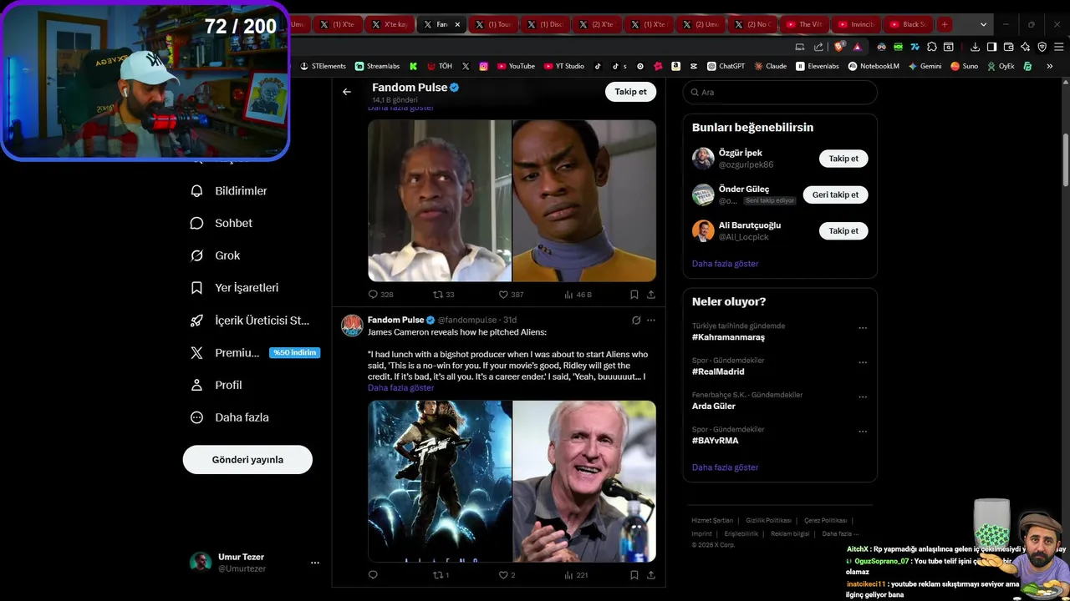The height and width of the screenshot is (601, 1070).
Task: Open the ChatGPT bookmark
Action: [x=726, y=66]
